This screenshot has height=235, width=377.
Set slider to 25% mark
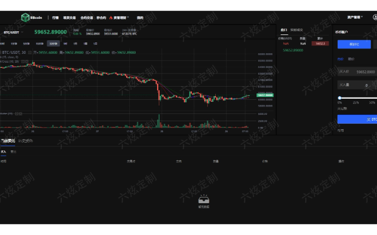(x=356, y=103)
